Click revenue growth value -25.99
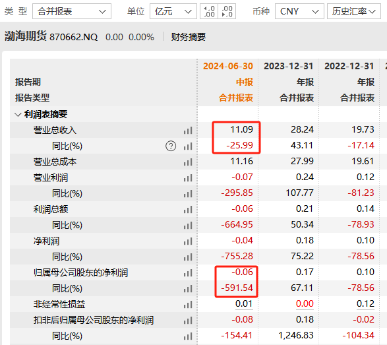Screen dimensions: 387x345 (x=240, y=145)
